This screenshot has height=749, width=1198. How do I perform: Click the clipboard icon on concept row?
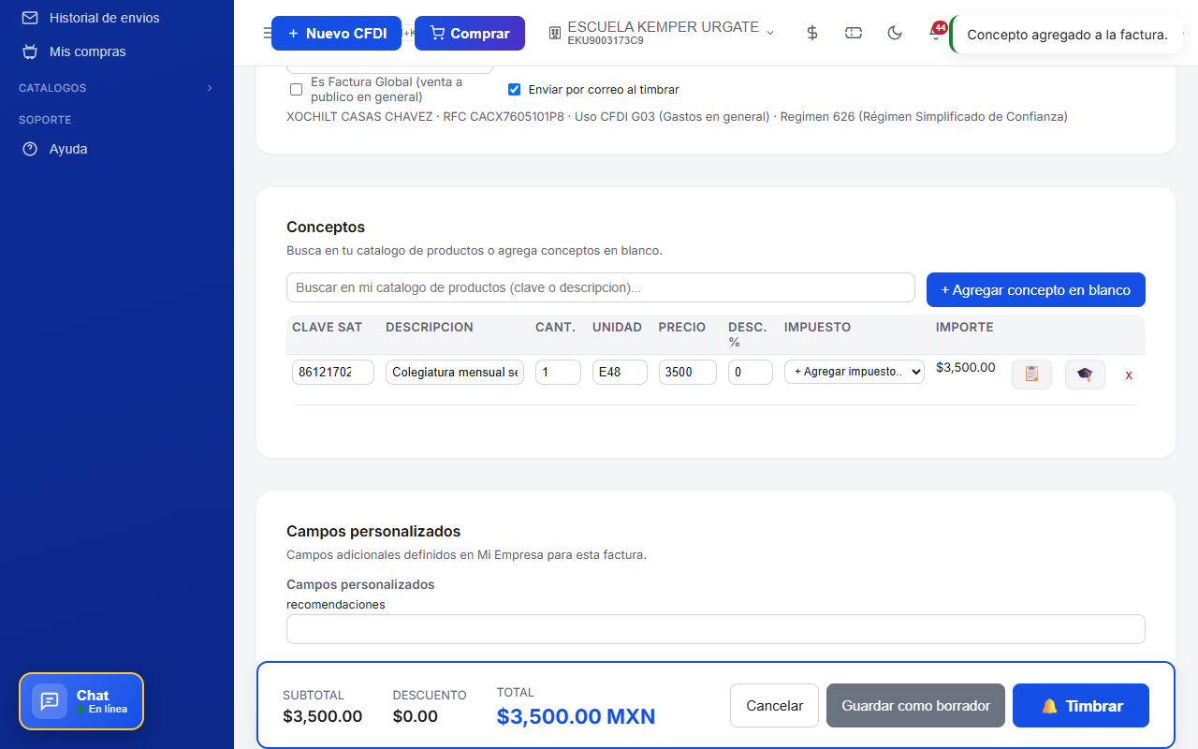click(x=1031, y=374)
